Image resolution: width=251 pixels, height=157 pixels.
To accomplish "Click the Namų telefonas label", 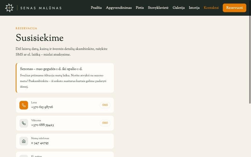I will [x=40, y=138].
